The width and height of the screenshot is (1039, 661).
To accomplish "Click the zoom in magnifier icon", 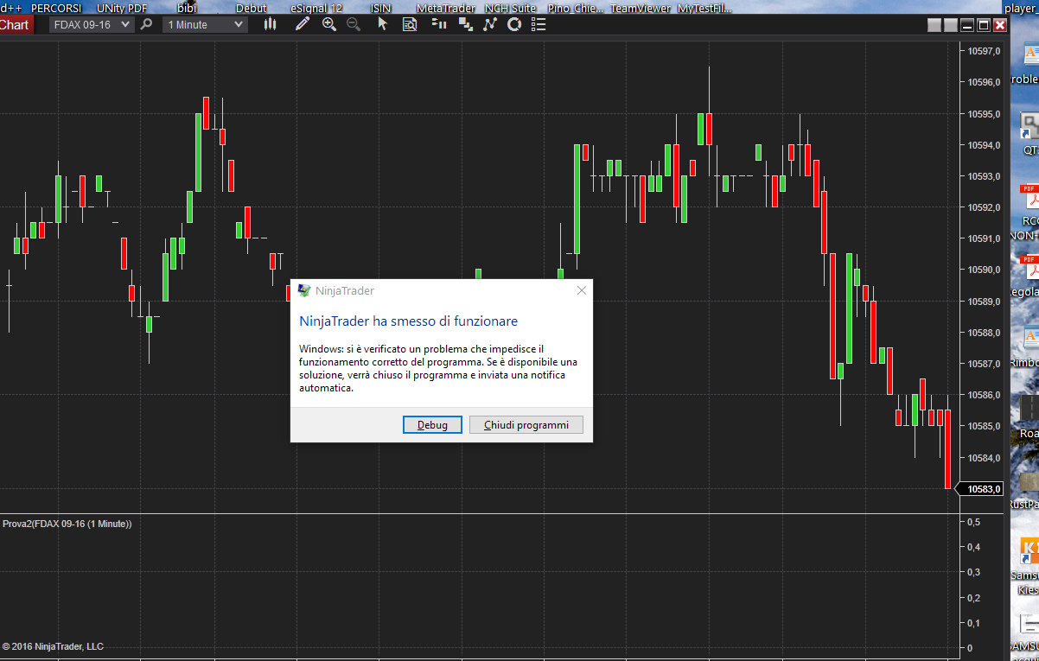I will pyautogui.click(x=328, y=24).
